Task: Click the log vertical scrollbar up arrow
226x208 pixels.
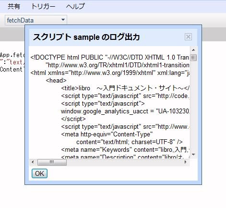Action: click(x=193, y=50)
